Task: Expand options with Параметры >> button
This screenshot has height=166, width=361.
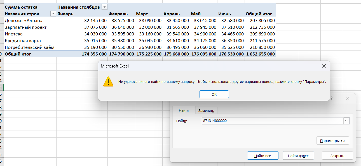Action: pos(333,141)
